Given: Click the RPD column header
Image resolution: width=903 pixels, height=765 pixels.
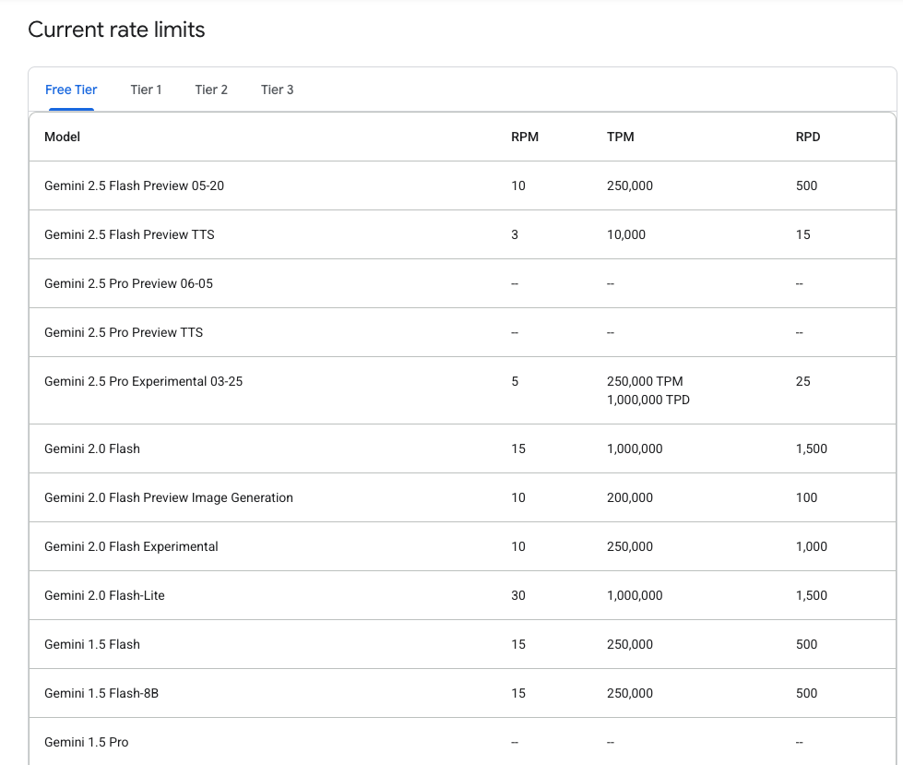Looking at the screenshot, I should pyautogui.click(x=807, y=137).
